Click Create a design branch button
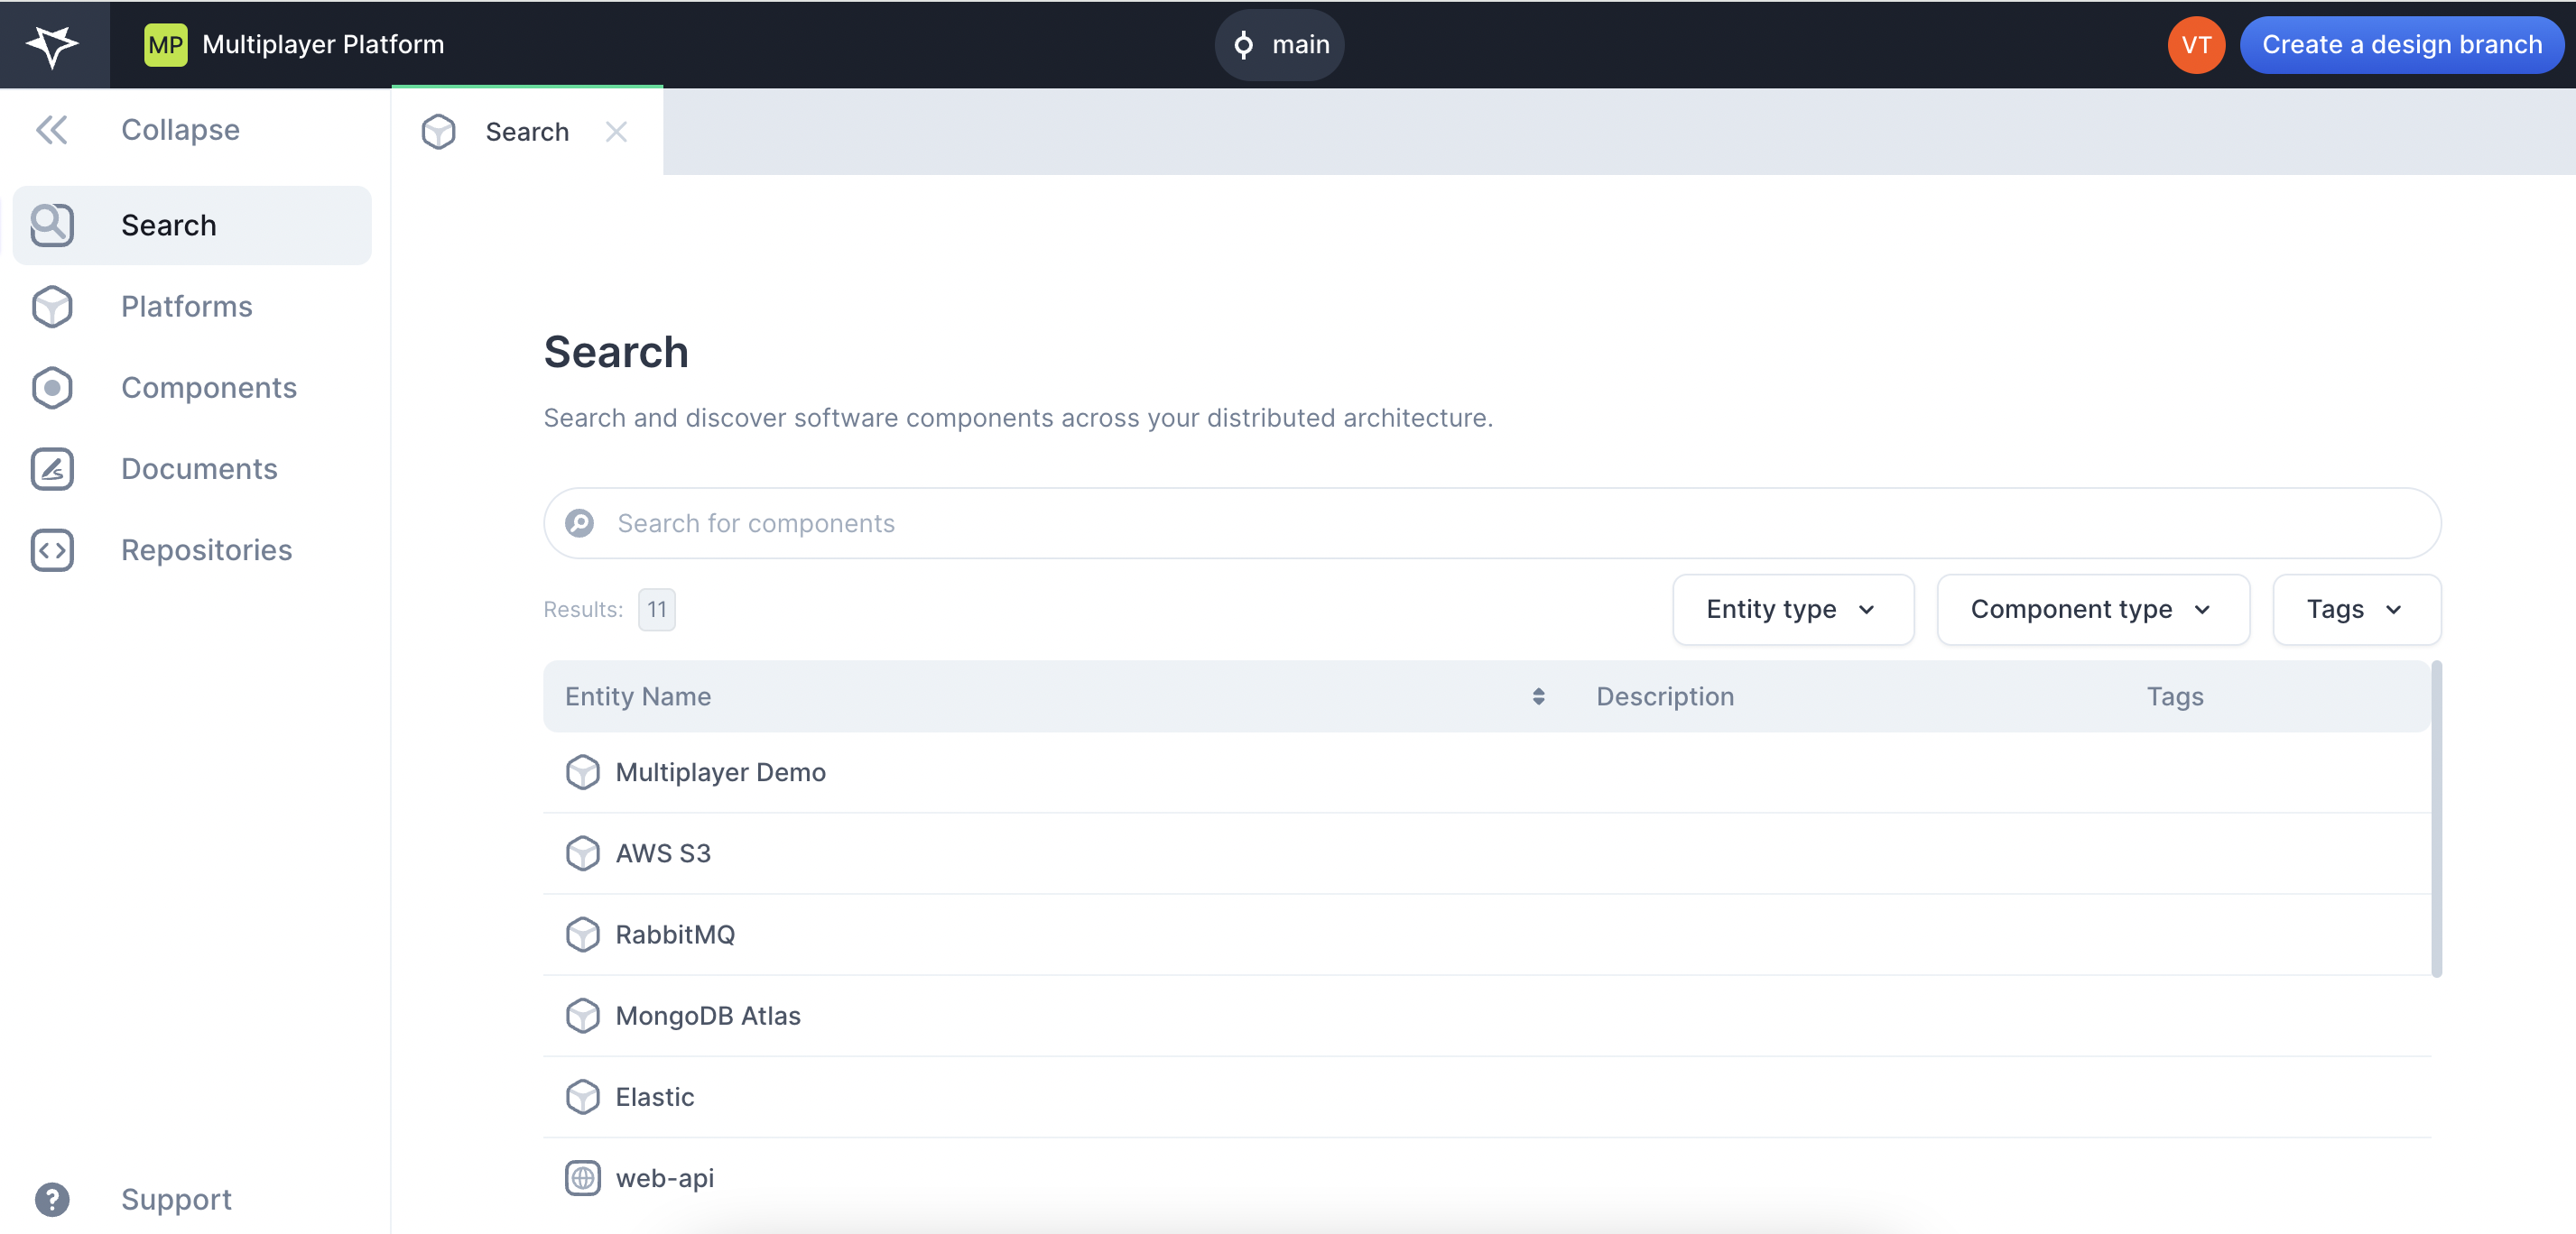Screen dimensions: 2576x1234 [2400, 44]
